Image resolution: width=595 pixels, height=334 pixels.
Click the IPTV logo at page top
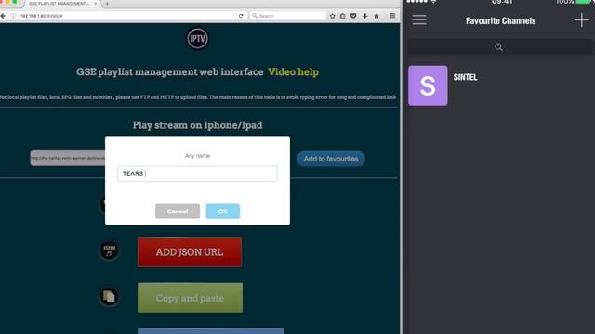197,39
